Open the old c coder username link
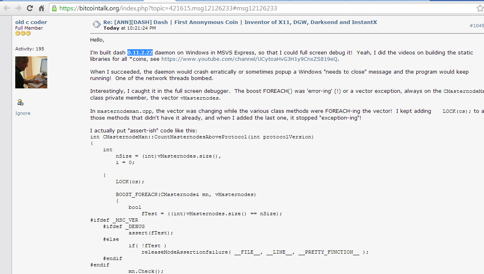This screenshot has width=484, height=274. pyautogui.click(x=31, y=22)
